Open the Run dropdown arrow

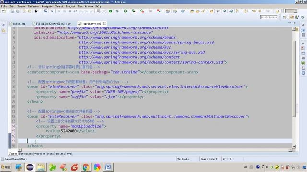(x=129, y=11)
